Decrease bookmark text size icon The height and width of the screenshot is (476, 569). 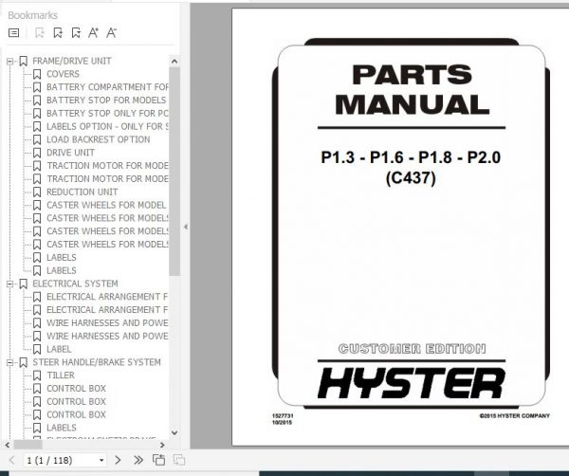(111, 33)
